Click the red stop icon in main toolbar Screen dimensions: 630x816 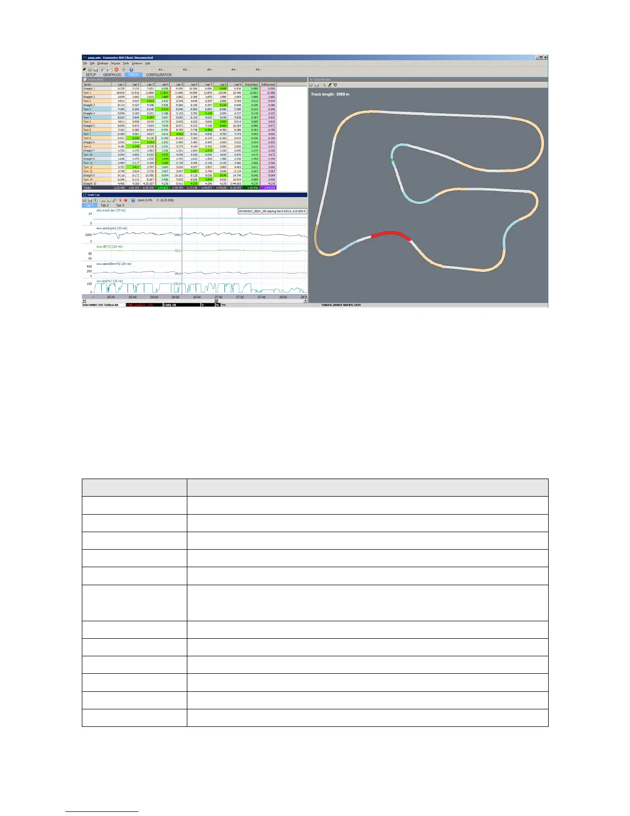116,70
